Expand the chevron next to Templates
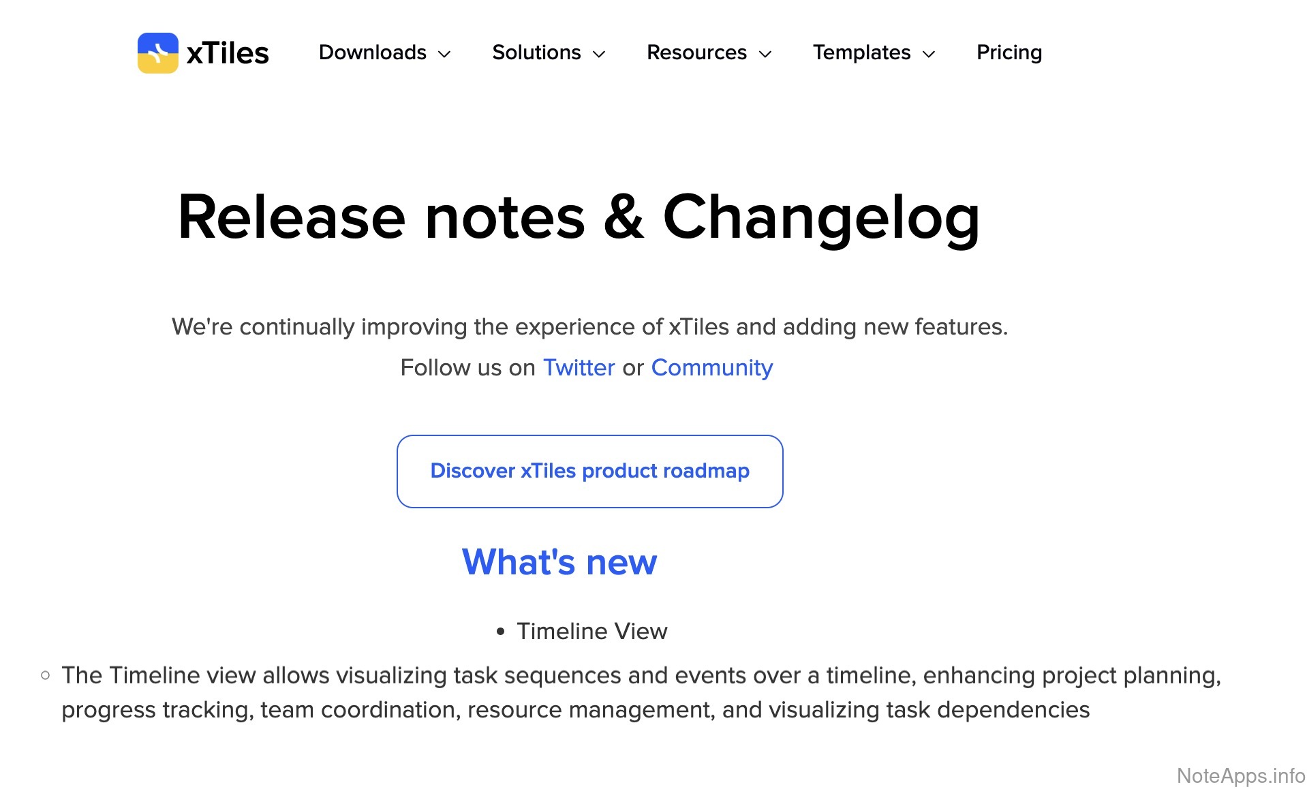The height and width of the screenshot is (789, 1307). [x=929, y=54]
